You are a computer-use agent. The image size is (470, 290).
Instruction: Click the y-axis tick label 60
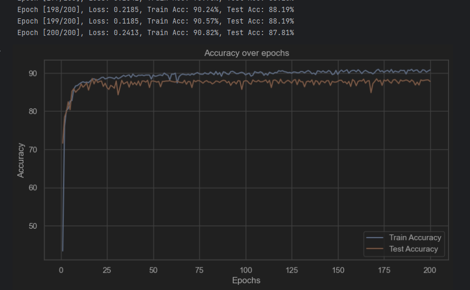tap(33, 188)
